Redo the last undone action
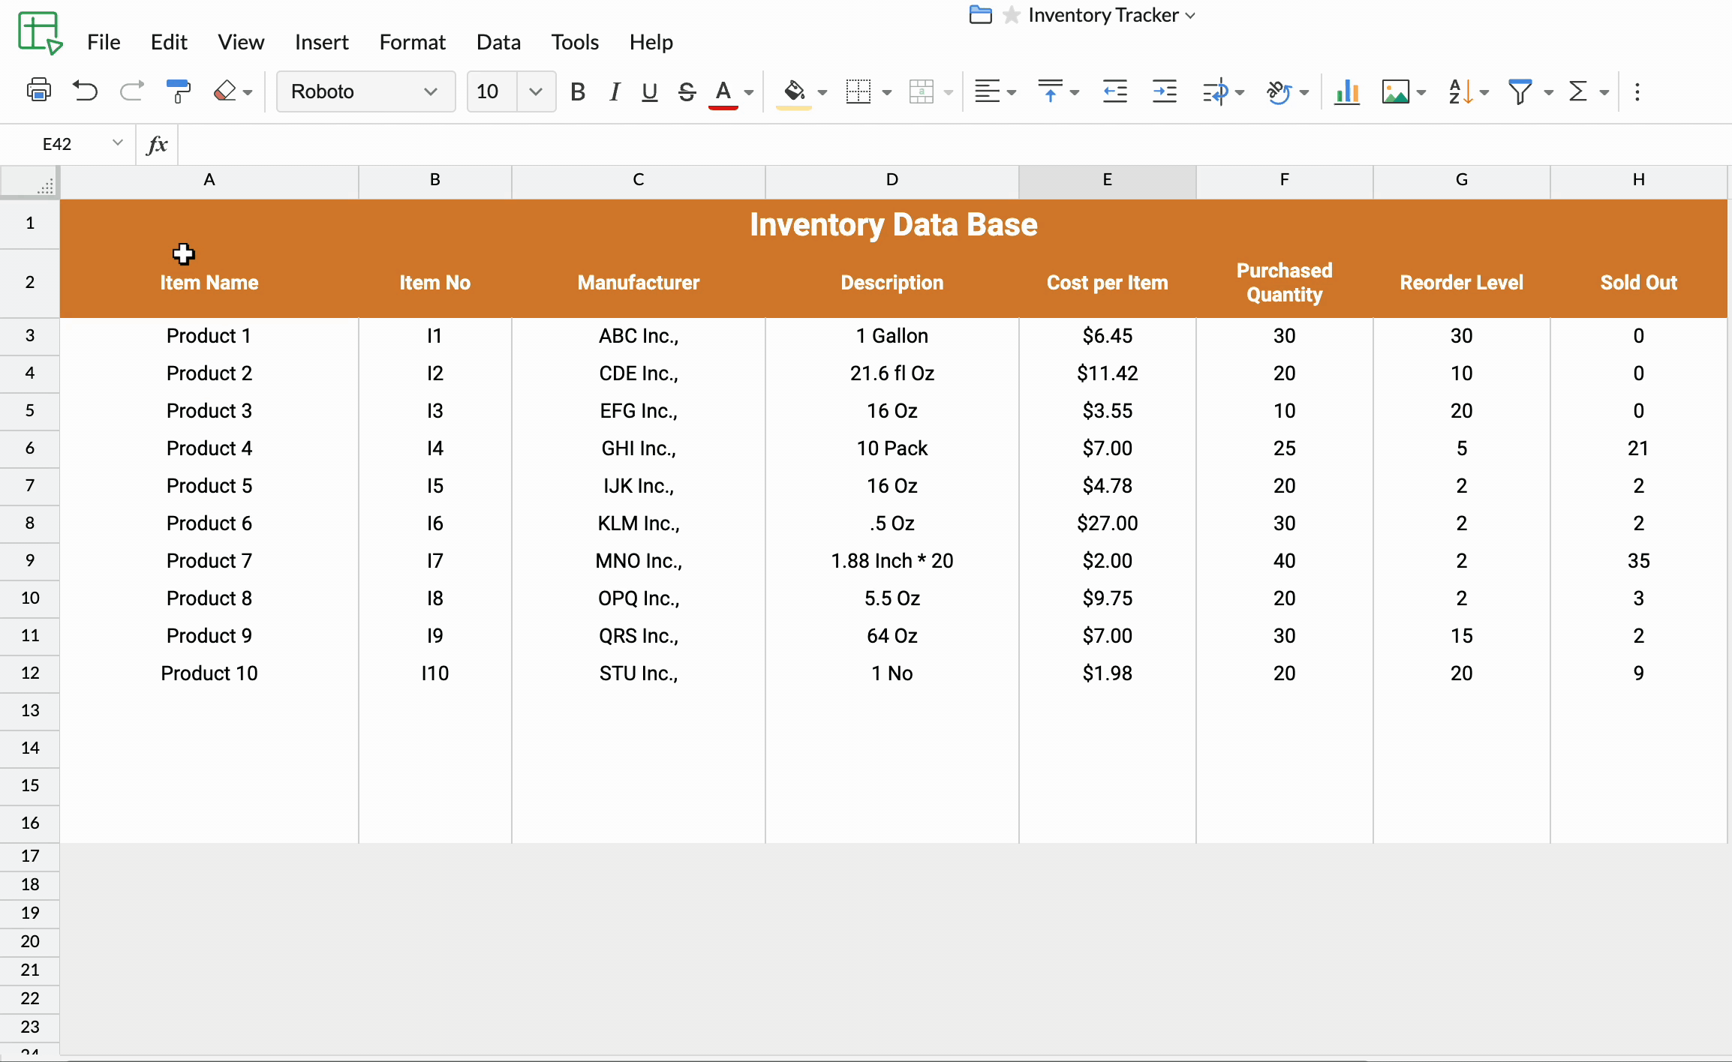The image size is (1732, 1062). (131, 91)
